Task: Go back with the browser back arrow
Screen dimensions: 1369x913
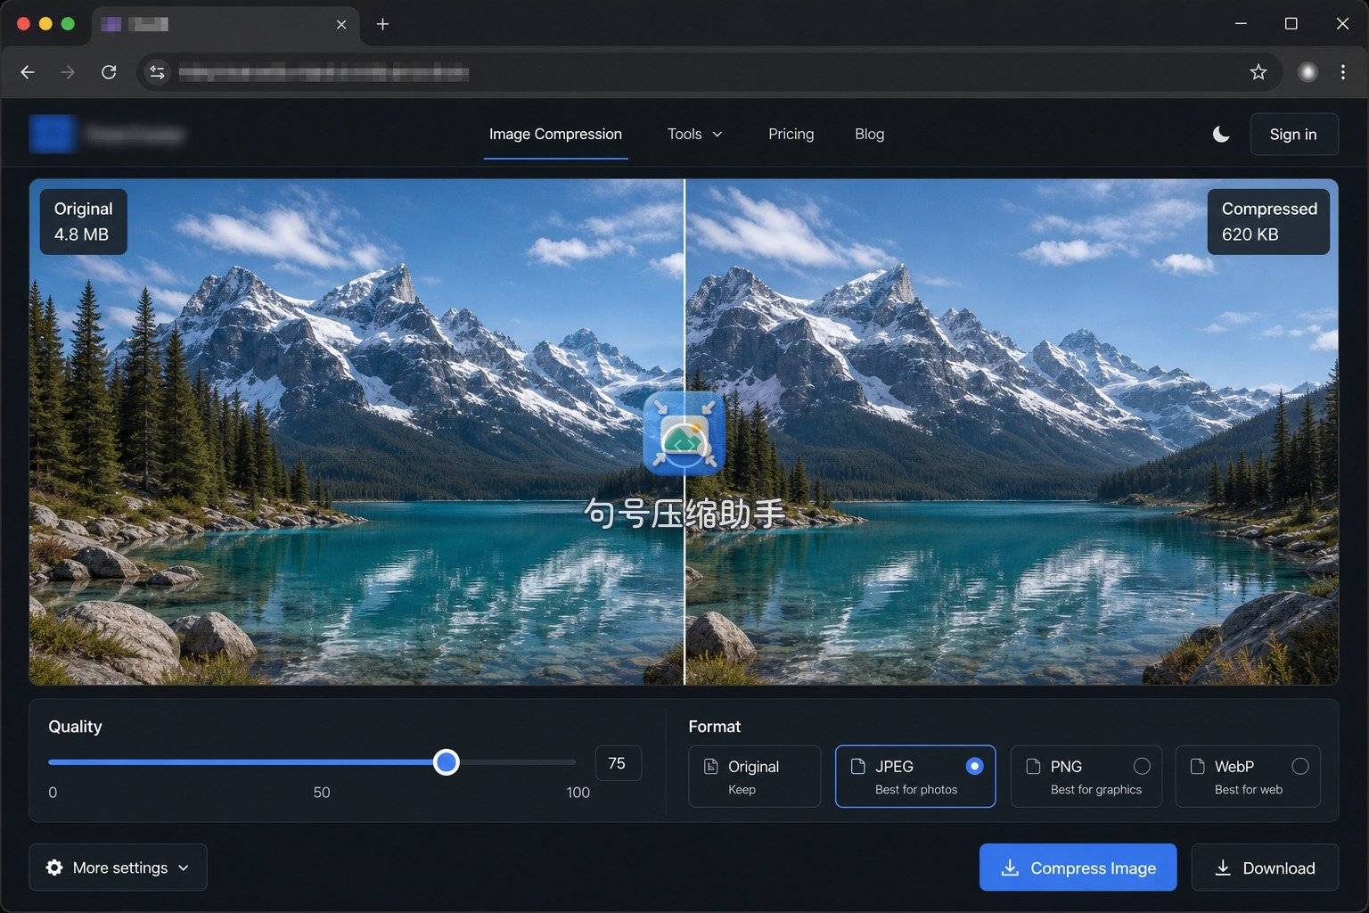Action: pyautogui.click(x=28, y=72)
